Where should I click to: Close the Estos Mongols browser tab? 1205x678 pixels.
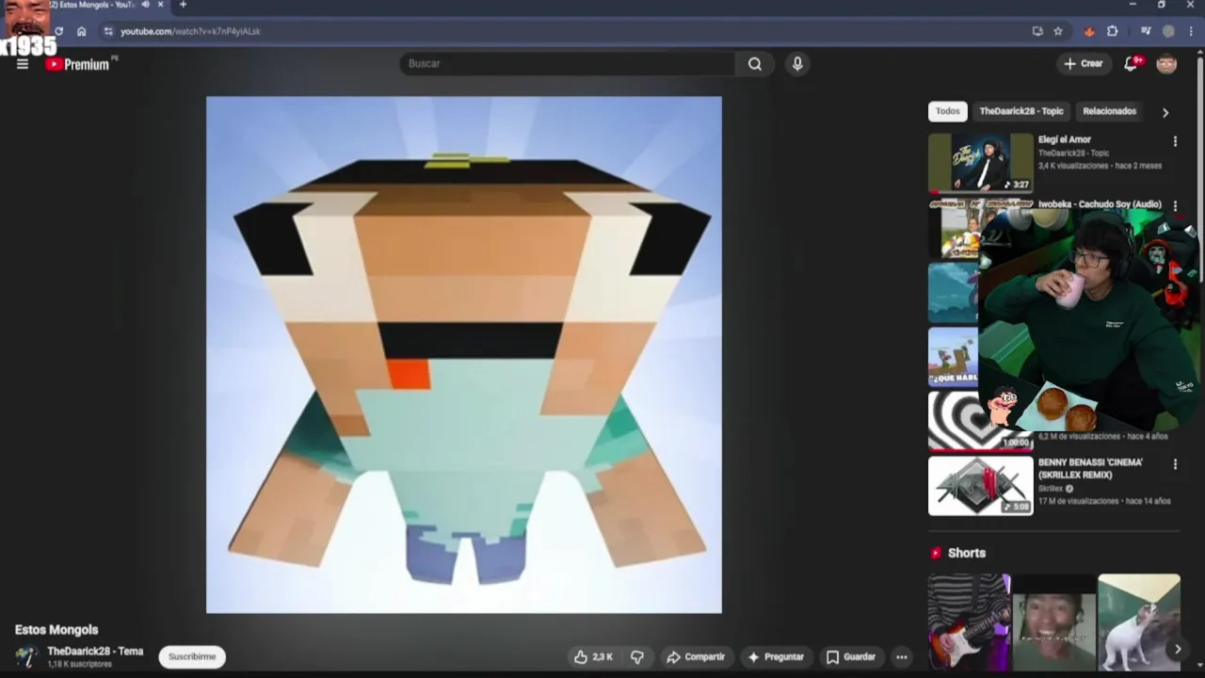click(x=162, y=5)
